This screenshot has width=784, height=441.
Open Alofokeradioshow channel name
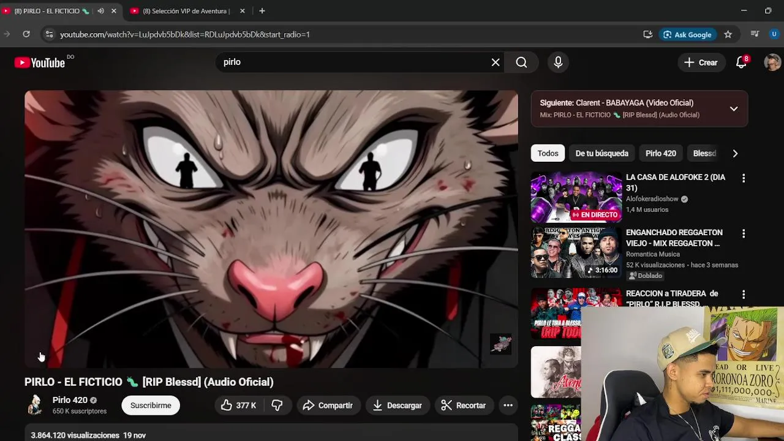tap(652, 199)
